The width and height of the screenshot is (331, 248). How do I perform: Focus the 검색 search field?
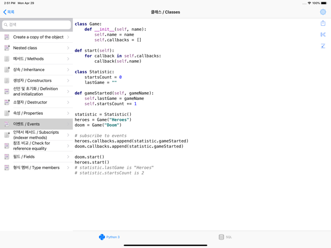(37, 25)
